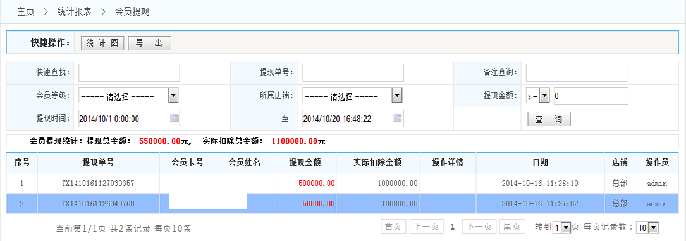Expand the 会员等级 dropdown

173,95
